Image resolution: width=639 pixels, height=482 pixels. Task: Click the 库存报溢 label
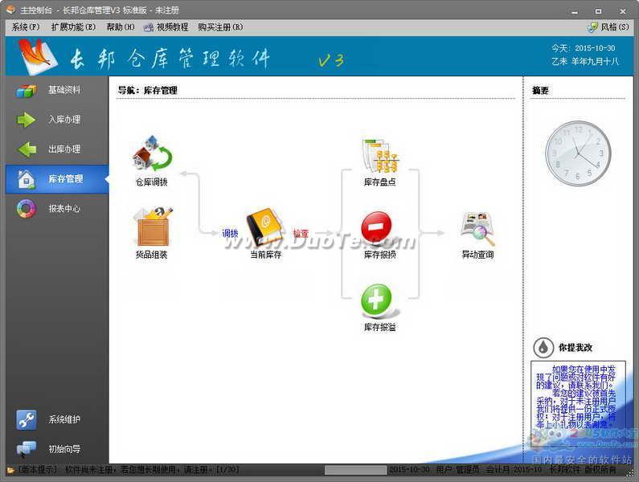point(380,327)
